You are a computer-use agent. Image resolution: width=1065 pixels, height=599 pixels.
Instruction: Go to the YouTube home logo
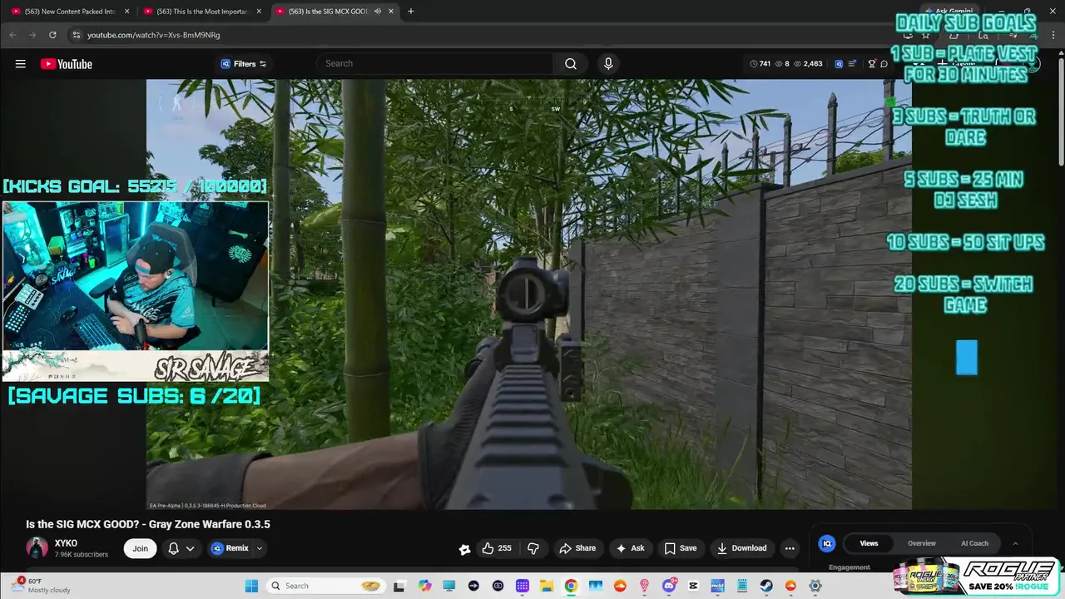point(67,64)
